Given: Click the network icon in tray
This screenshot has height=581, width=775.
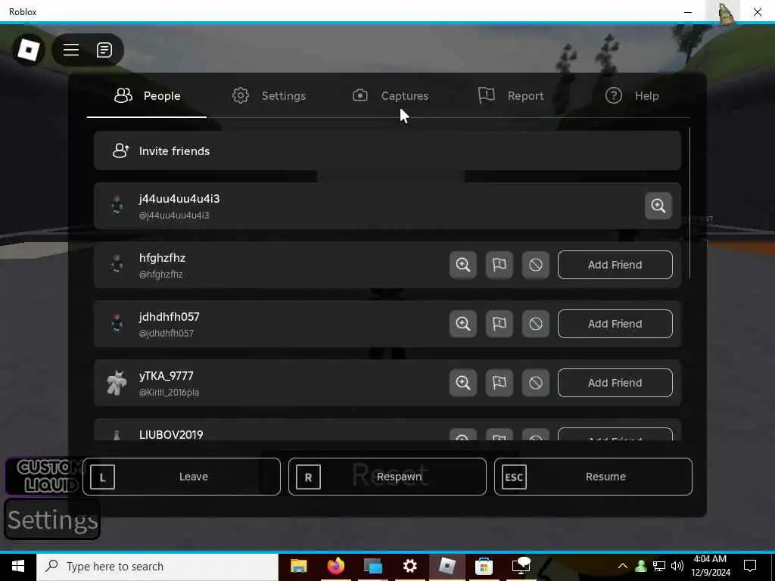Looking at the screenshot, I should [659, 566].
